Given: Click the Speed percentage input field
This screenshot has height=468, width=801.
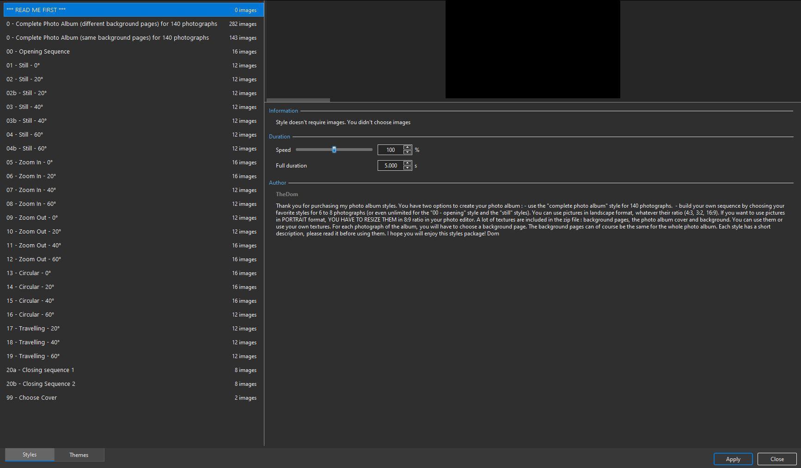Looking at the screenshot, I should tap(391, 150).
